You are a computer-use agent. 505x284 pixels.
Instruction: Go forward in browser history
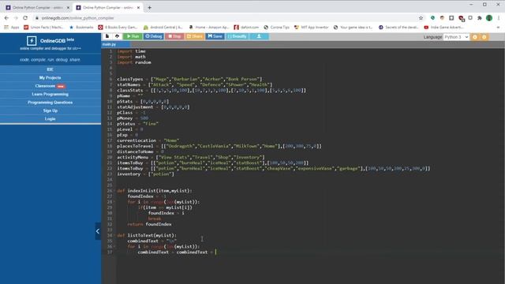(x=16, y=18)
